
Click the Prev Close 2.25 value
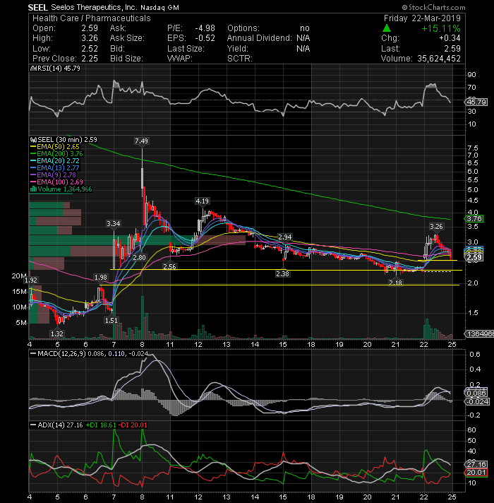point(90,59)
